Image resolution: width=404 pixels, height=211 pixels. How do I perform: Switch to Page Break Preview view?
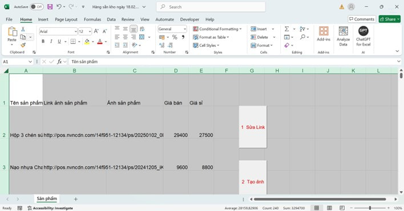click(x=342, y=208)
